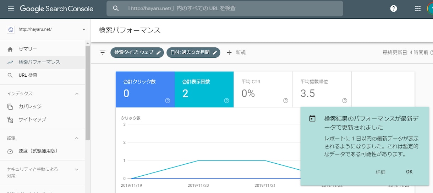Open 速度（試験運用版） report
This screenshot has height=193, width=433.
click(43, 151)
